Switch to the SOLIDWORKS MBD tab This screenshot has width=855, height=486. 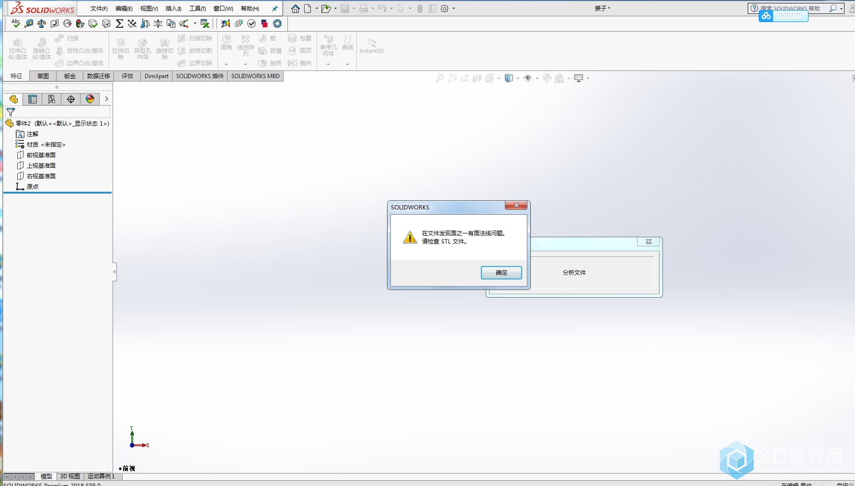click(255, 76)
